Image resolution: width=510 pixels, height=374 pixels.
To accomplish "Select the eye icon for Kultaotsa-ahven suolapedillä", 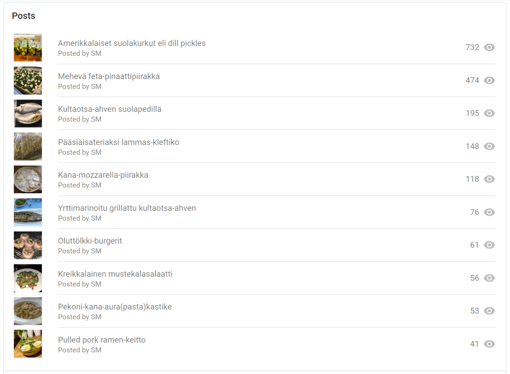I will coord(489,113).
